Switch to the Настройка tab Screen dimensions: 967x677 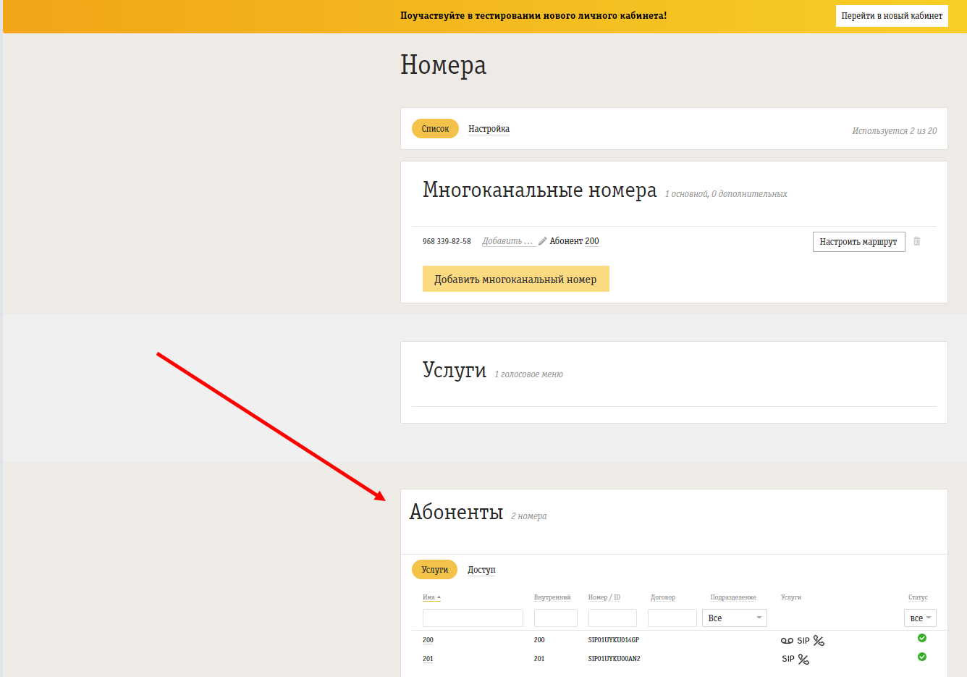(x=489, y=129)
